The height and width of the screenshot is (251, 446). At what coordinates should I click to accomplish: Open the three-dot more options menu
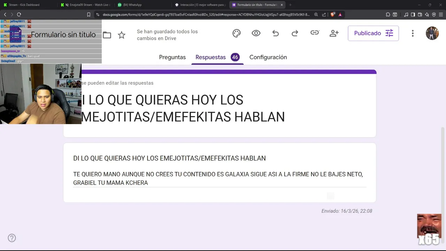coord(413,33)
